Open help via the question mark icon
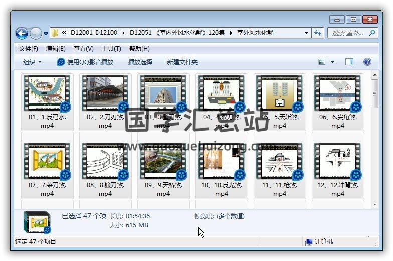The height and width of the screenshot is (261, 393). (367, 62)
